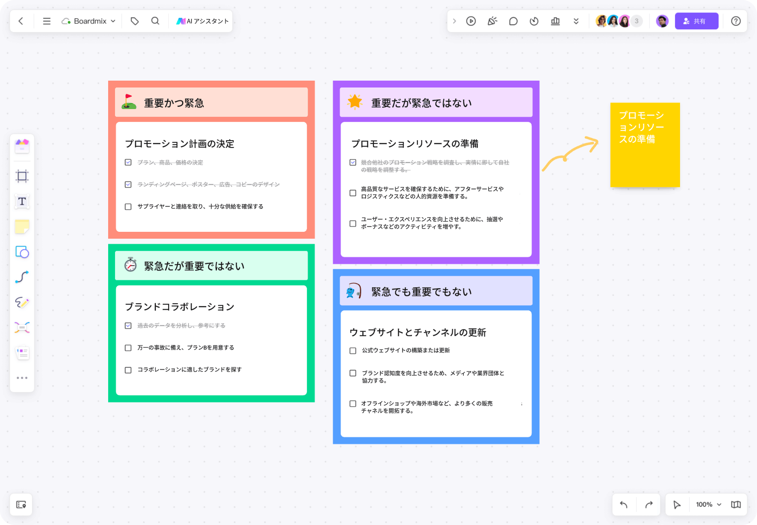The width and height of the screenshot is (757, 525).
Task: Select the Mind map tool
Action: (x=22, y=328)
